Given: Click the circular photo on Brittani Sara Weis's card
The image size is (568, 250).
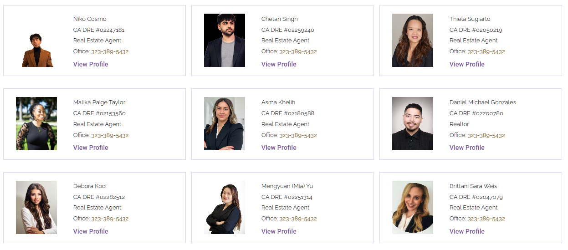Looking at the screenshot, I should coord(413,208).
